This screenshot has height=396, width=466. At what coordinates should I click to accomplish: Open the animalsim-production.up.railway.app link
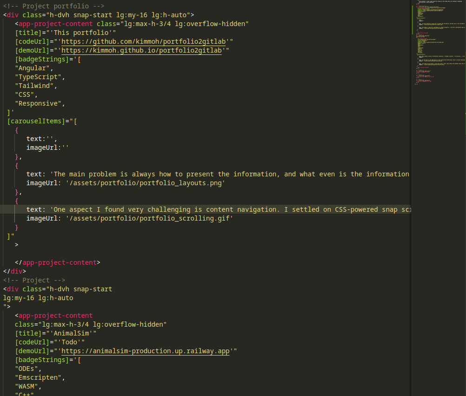146,351
